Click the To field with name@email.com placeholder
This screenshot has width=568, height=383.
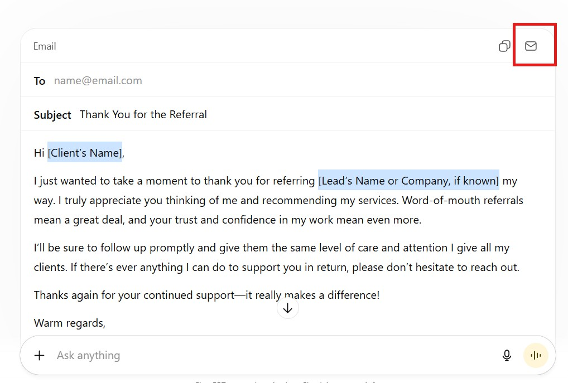tap(98, 81)
